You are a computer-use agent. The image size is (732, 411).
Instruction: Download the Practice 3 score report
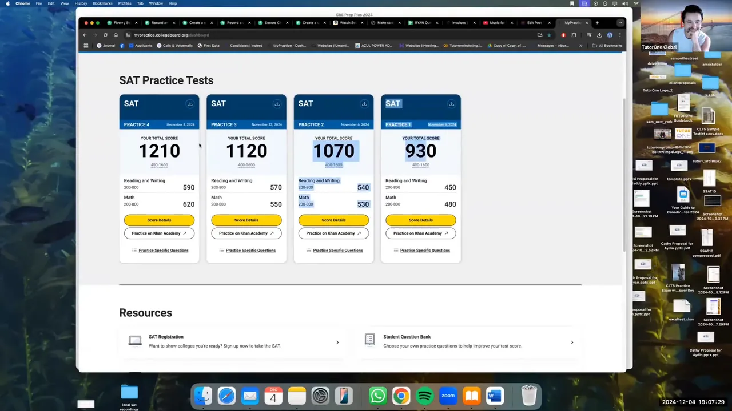coord(277,104)
